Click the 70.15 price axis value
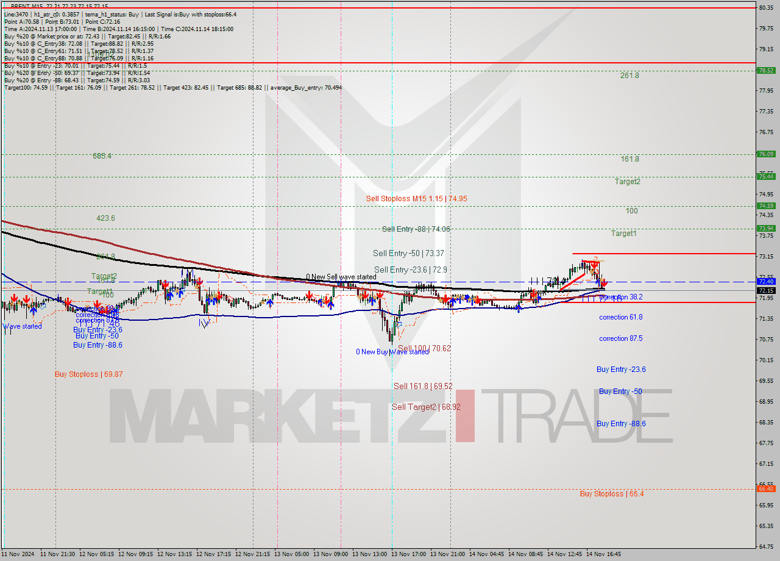 click(x=766, y=360)
